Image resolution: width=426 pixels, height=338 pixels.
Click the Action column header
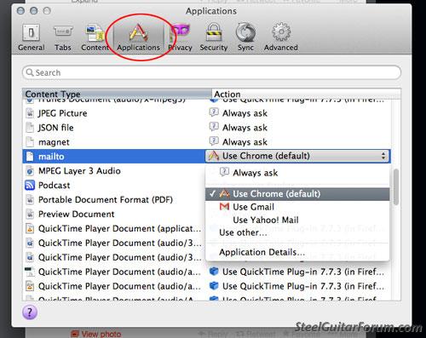(x=306, y=94)
